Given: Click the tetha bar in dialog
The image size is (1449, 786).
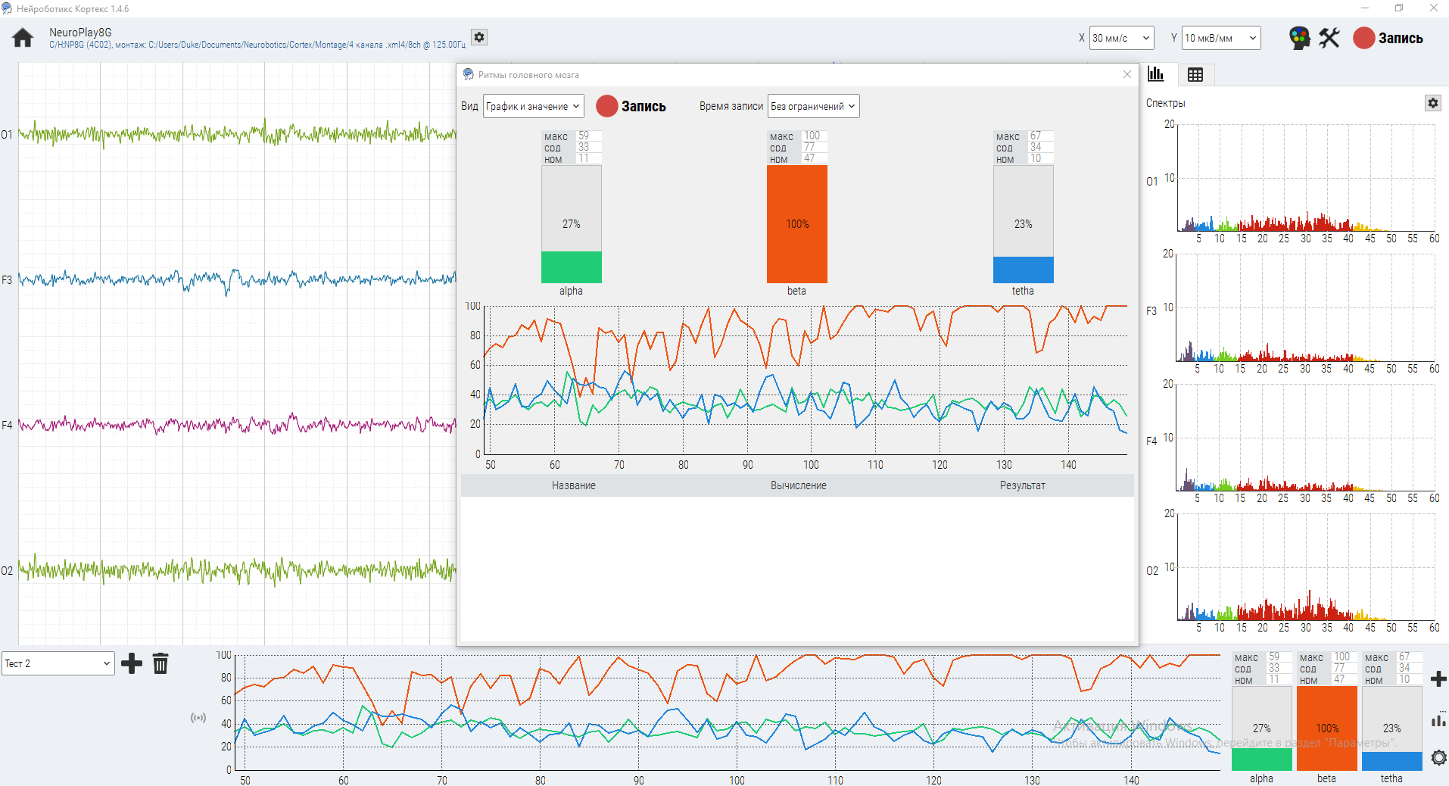Looking at the screenshot, I should (1024, 224).
